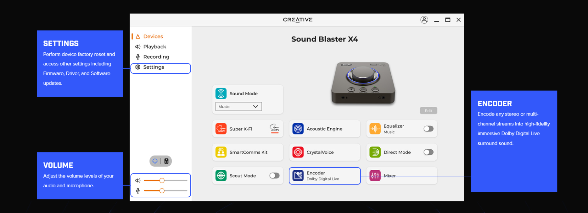The width and height of the screenshot is (588, 213).
Task: Toggle Scout Mode on
Action: [x=274, y=176]
